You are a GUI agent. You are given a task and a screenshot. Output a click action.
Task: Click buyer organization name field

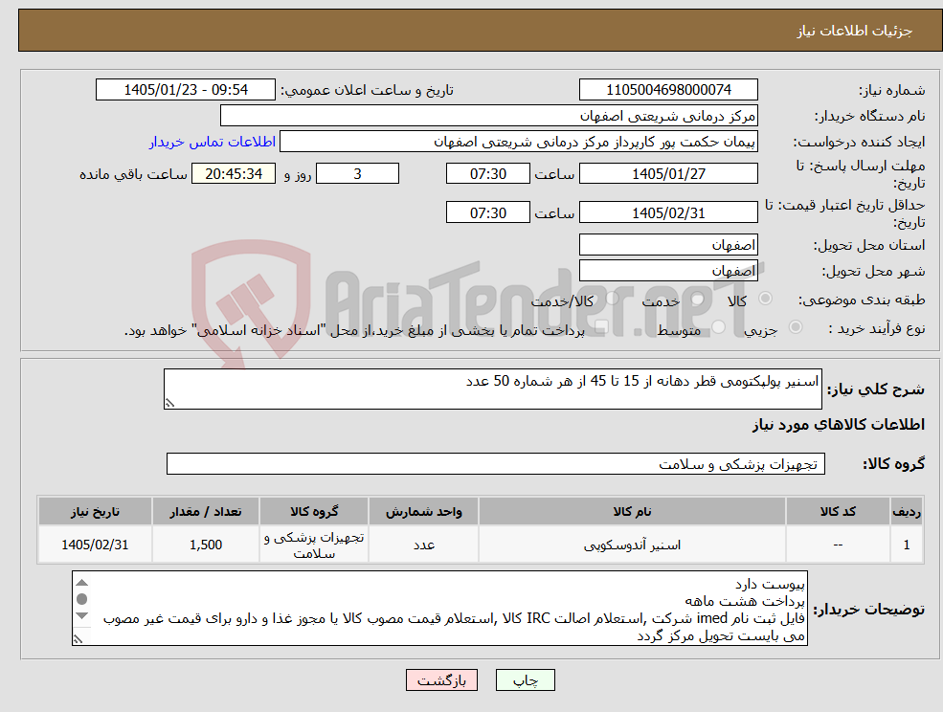(x=489, y=116)
